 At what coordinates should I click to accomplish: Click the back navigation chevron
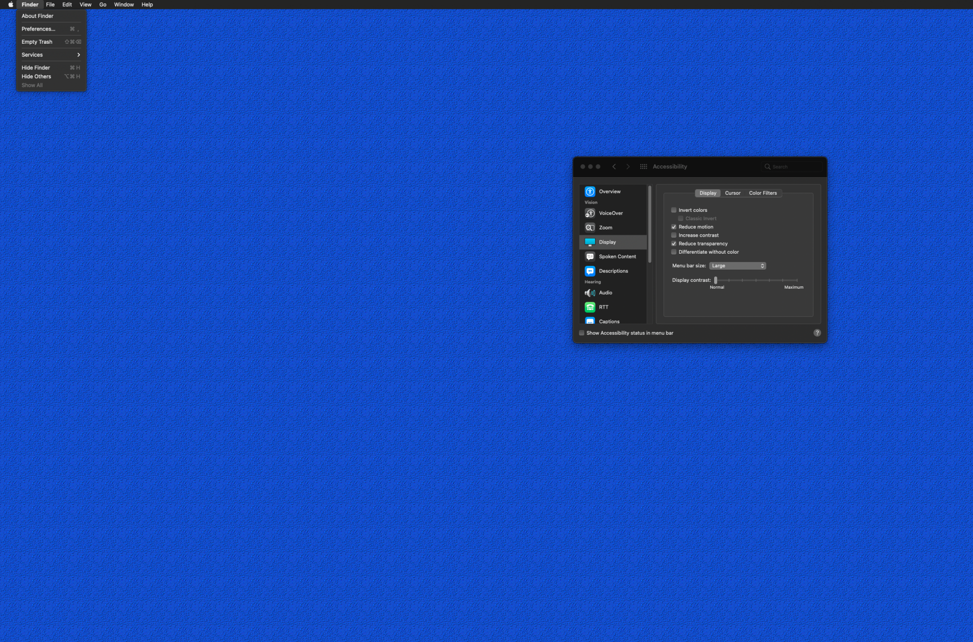point(614,167)
